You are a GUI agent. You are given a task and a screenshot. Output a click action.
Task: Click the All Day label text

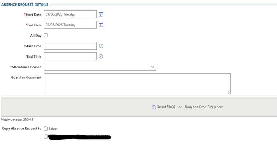(36, 36)
